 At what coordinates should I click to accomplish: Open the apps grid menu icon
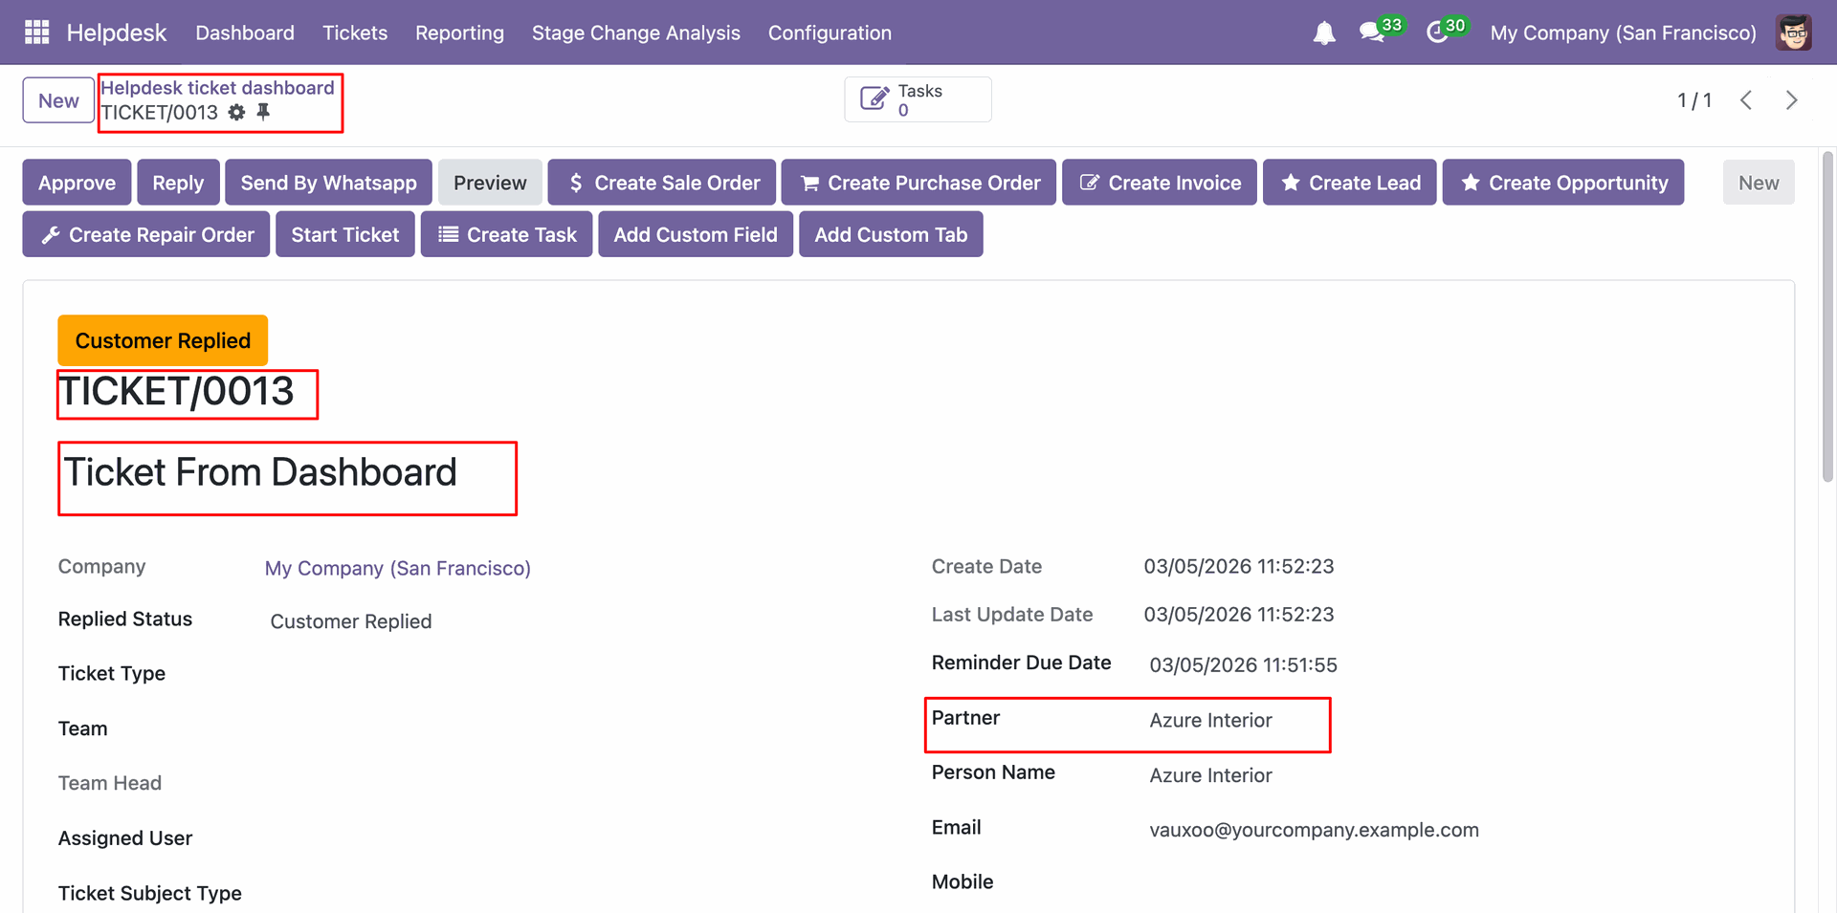pyautogui.click(x=36, y=33)
